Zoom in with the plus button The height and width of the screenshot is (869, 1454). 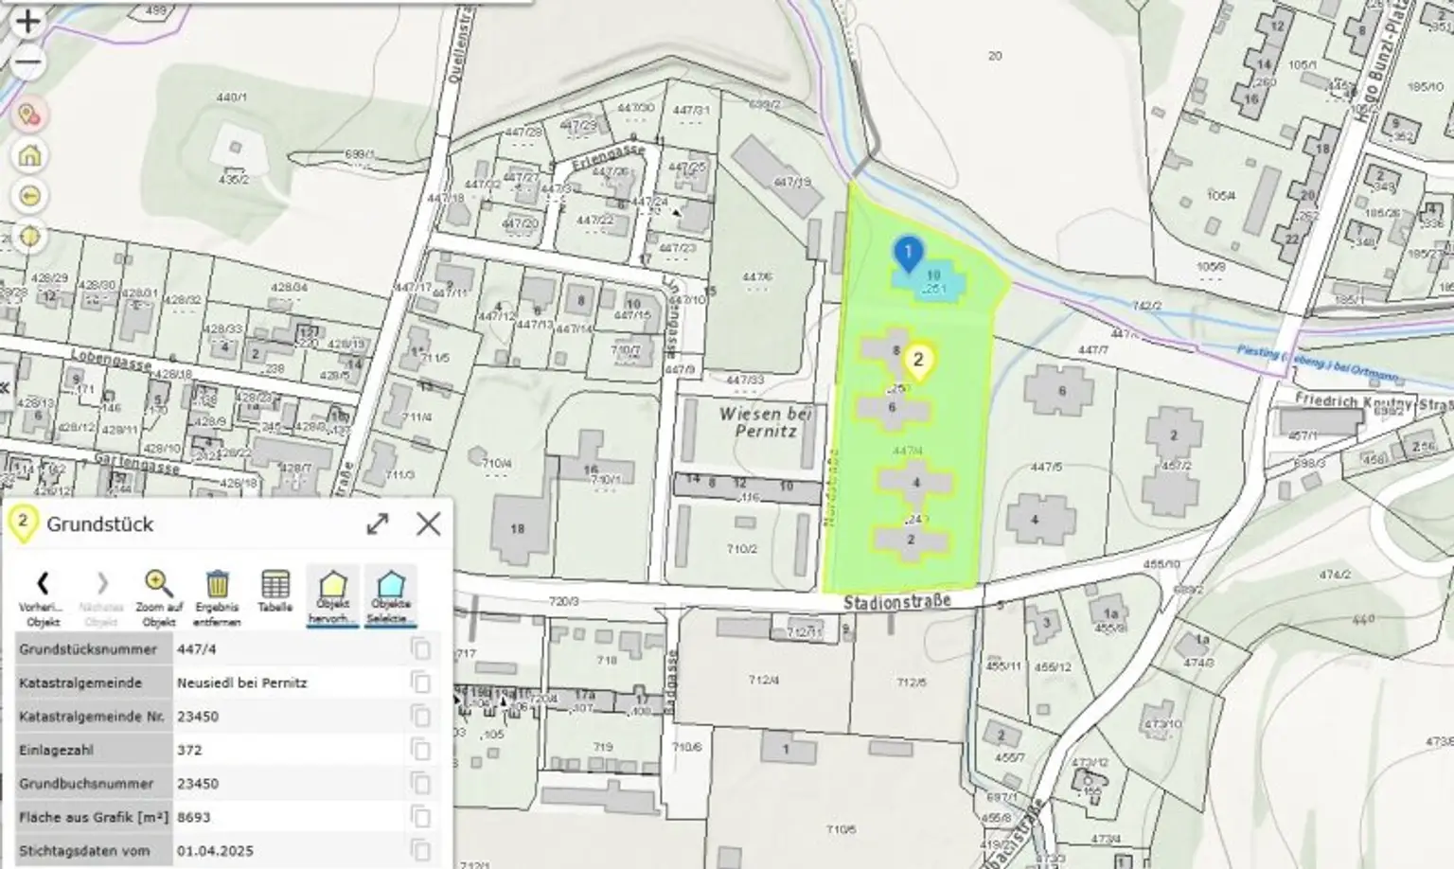(x=28, y=21)
